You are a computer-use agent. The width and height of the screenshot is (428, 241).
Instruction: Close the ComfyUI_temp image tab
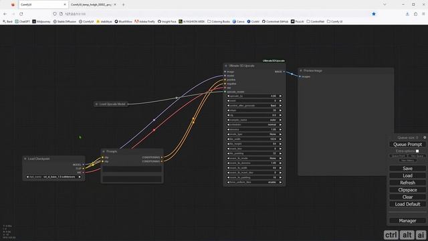coord(115,5)
